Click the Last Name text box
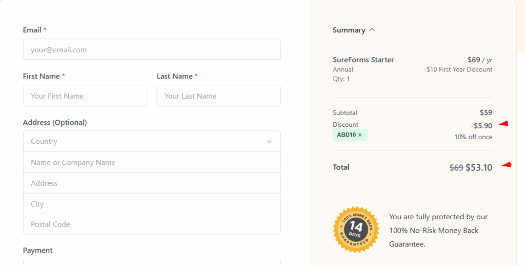525x265 pixels. point(218,96)
